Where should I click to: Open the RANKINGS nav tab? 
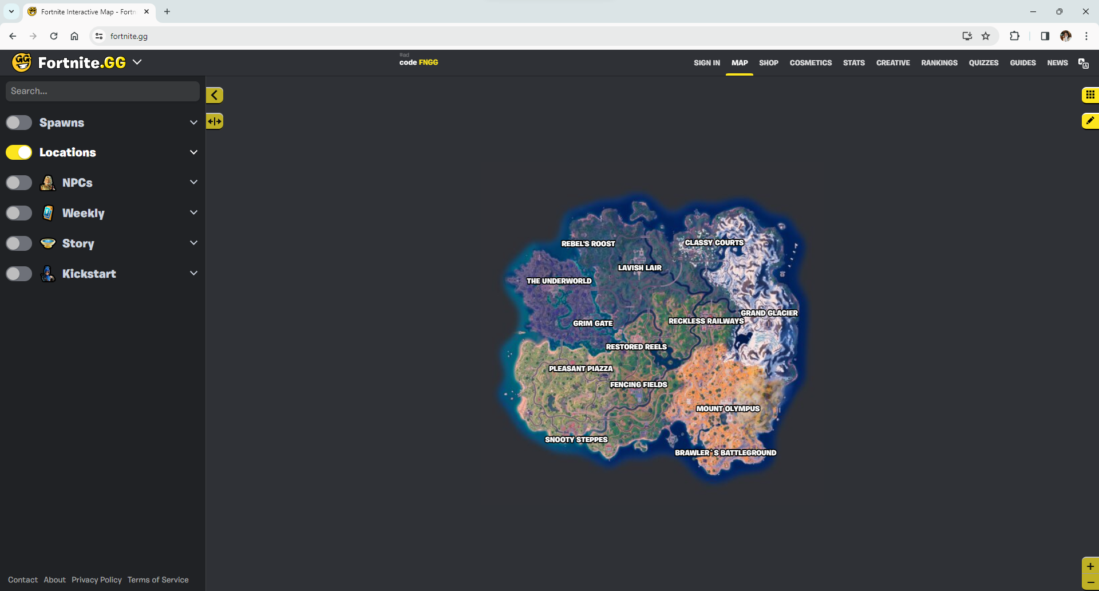point(939,63)
